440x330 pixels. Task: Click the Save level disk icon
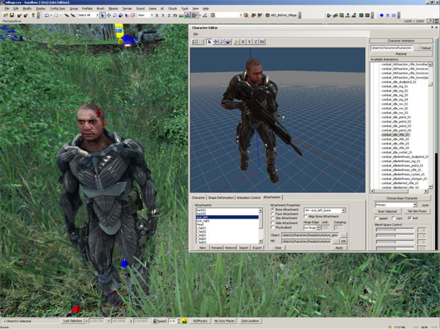click(12, 15)
